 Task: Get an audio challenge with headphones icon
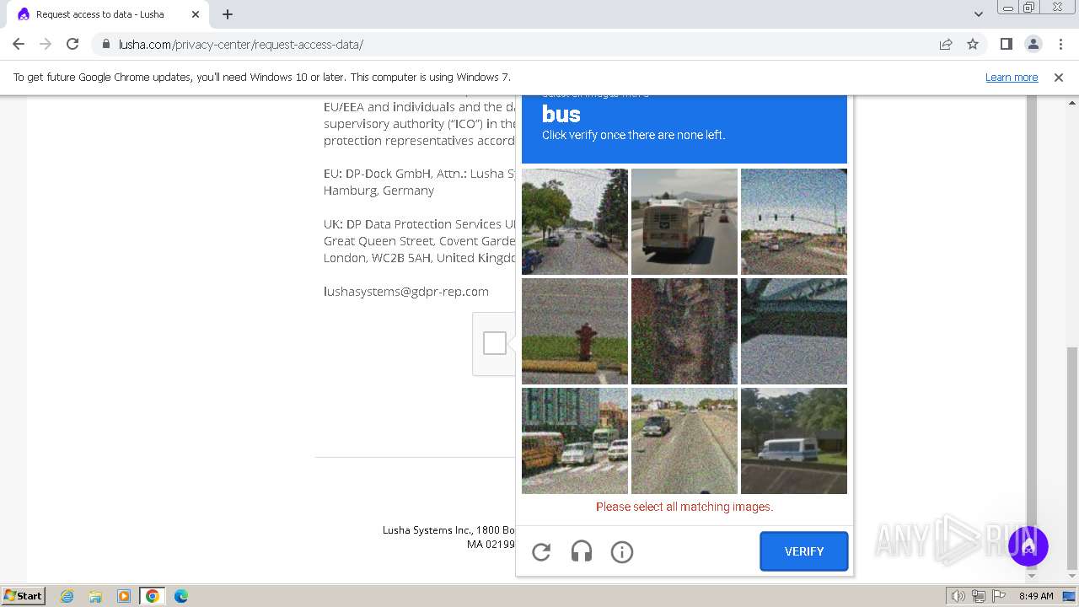[x=582, y=552]
